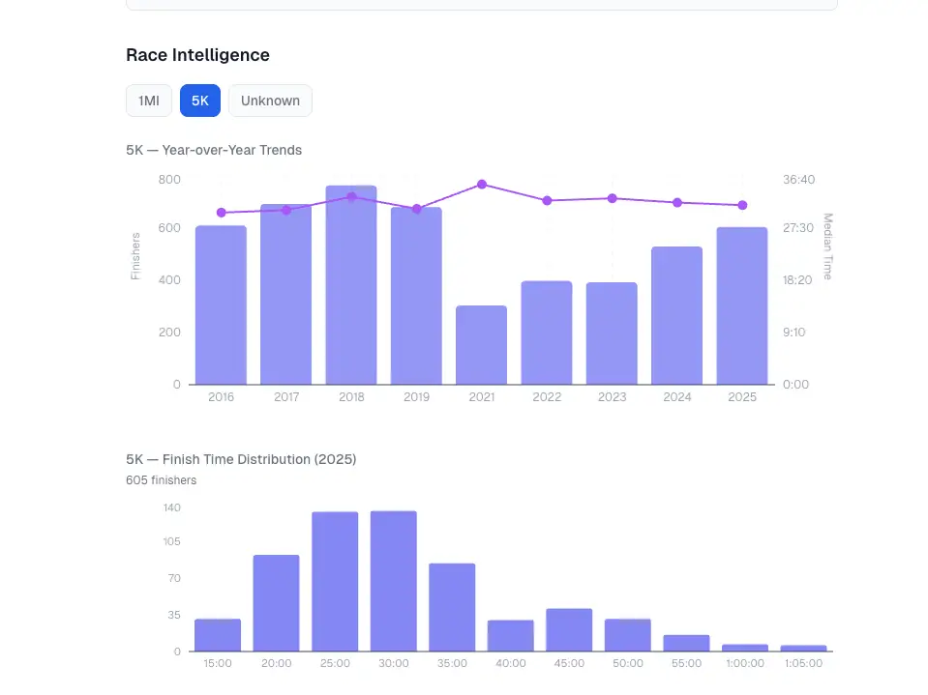This screenshot has width=928, height=695.
Task: Click the 50:00 distribution bar
Action: 628,635
